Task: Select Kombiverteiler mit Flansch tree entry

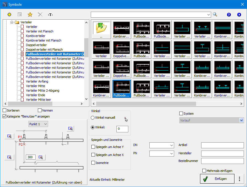Action: click(43, 40)
